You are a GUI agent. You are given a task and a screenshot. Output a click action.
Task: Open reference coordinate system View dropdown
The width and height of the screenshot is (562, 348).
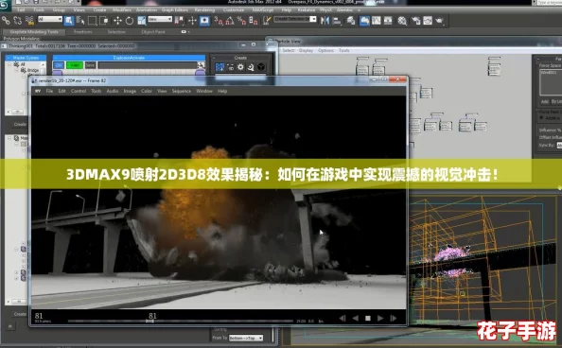160,19
